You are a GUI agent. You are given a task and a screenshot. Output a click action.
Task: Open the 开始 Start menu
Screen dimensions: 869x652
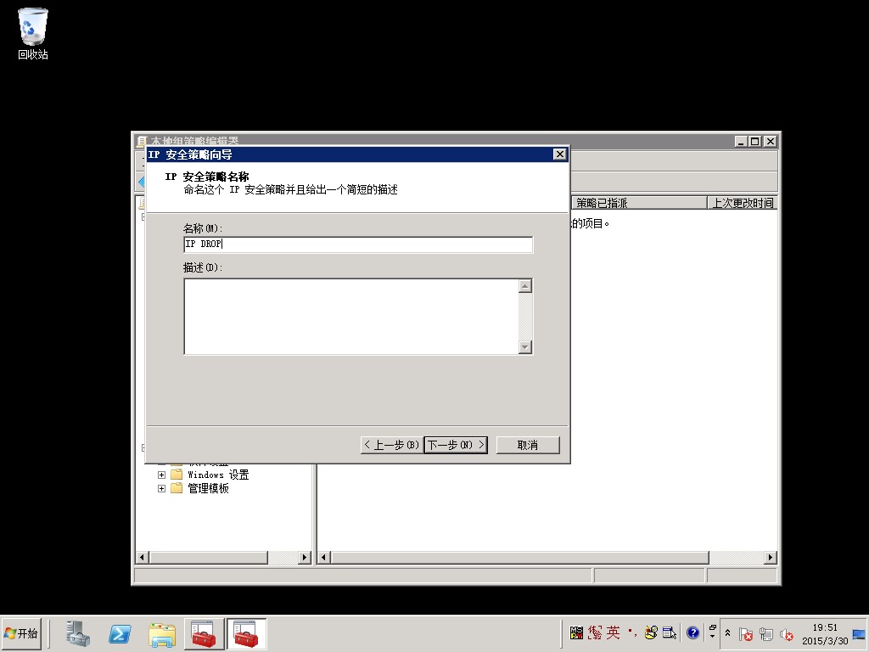coord(22,633)
